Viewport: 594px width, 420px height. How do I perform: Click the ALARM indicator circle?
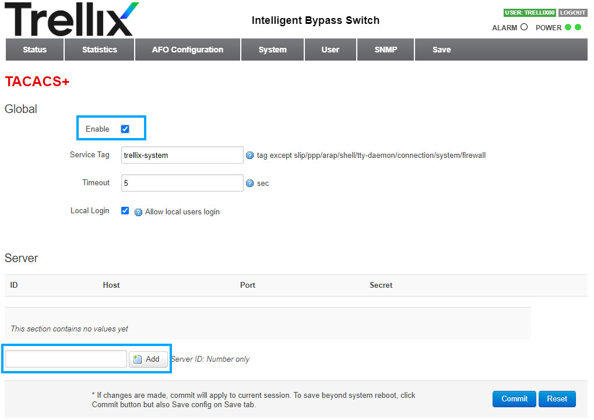tap(524, 27)
